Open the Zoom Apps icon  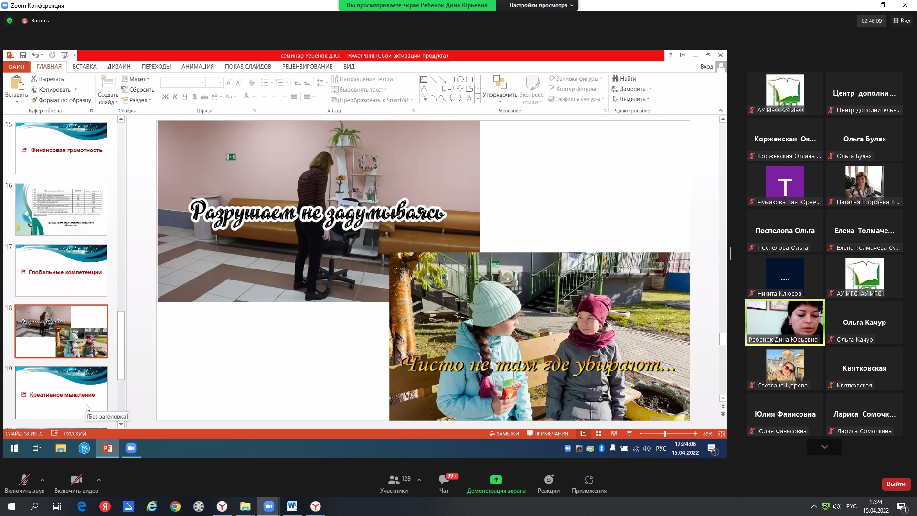coord(588,480)
